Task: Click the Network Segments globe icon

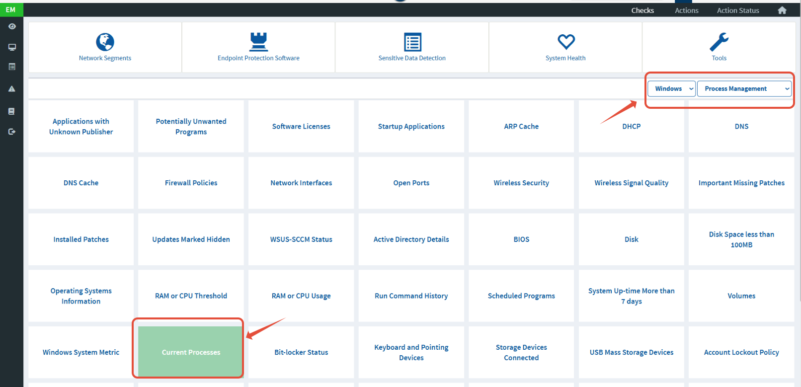Action: click(x=105, y=42)
